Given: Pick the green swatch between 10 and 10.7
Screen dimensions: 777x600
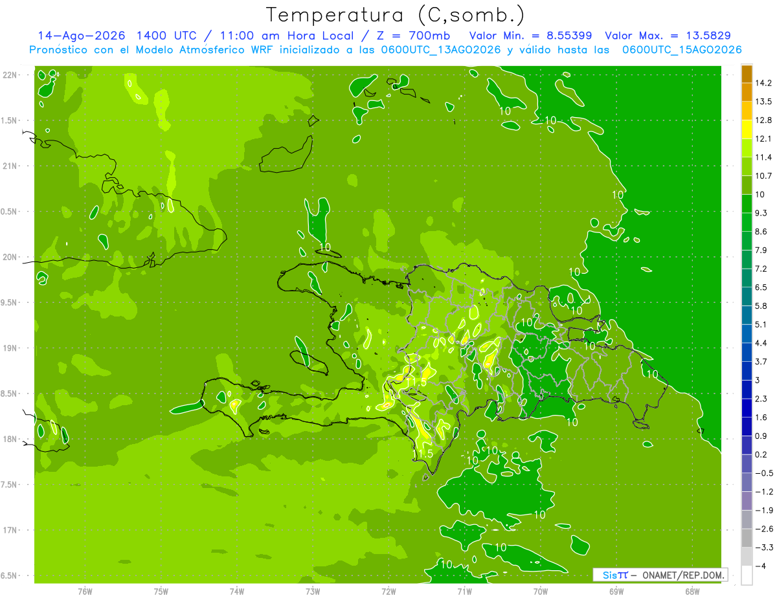Looking at the screenshot, I should pyautogui.click(x=747, y=186).
